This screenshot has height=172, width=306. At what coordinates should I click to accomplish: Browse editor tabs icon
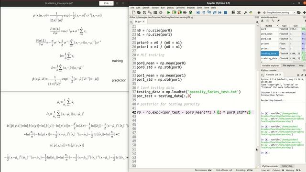pos(131,22)
